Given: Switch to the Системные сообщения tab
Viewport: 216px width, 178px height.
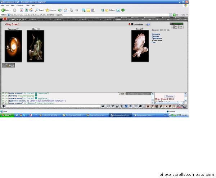Looking at the screenshot, I should pyautogui.click(x=138, y=94).
